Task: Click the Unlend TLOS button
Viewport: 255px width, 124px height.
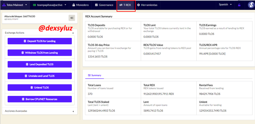Action: pyautogui.click(x=40, y=87)
